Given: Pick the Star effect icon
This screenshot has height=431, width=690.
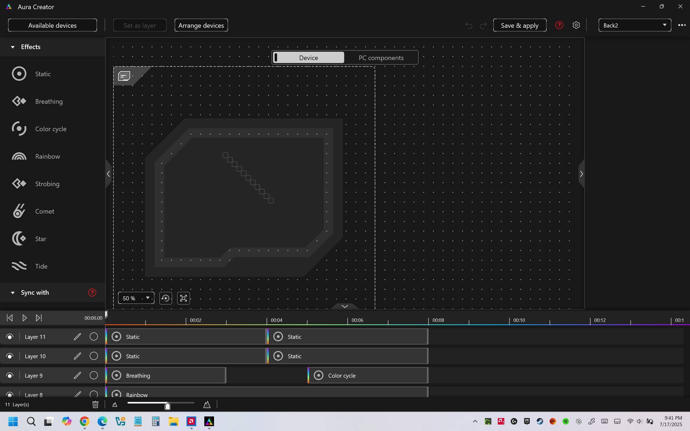Looking at the screenshot, I should point(19,239).
